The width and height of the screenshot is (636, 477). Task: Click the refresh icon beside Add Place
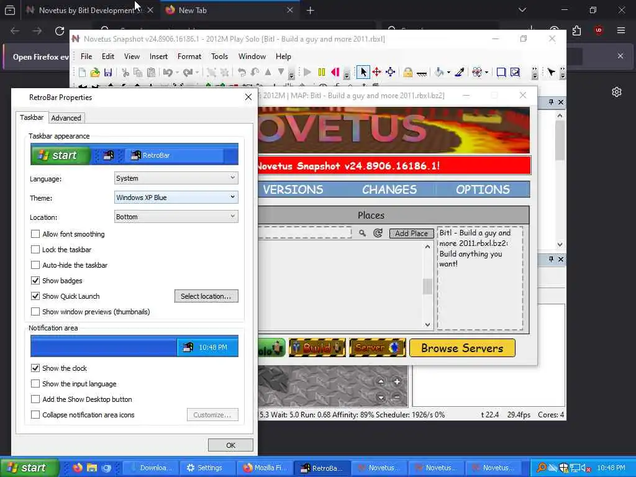coord(378,233)
